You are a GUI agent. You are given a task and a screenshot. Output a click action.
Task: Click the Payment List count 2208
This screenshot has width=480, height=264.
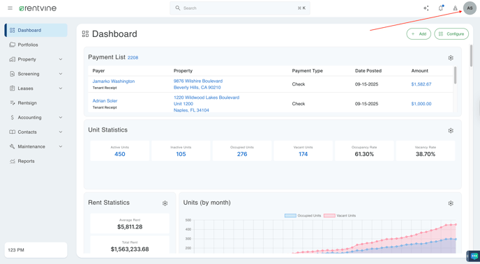coord(133,57)
